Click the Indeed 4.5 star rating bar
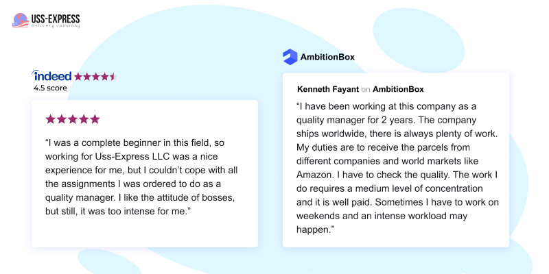549x274 pixels. 95,77
